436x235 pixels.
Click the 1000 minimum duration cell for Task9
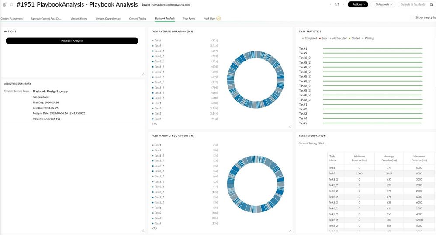[359, 174]
